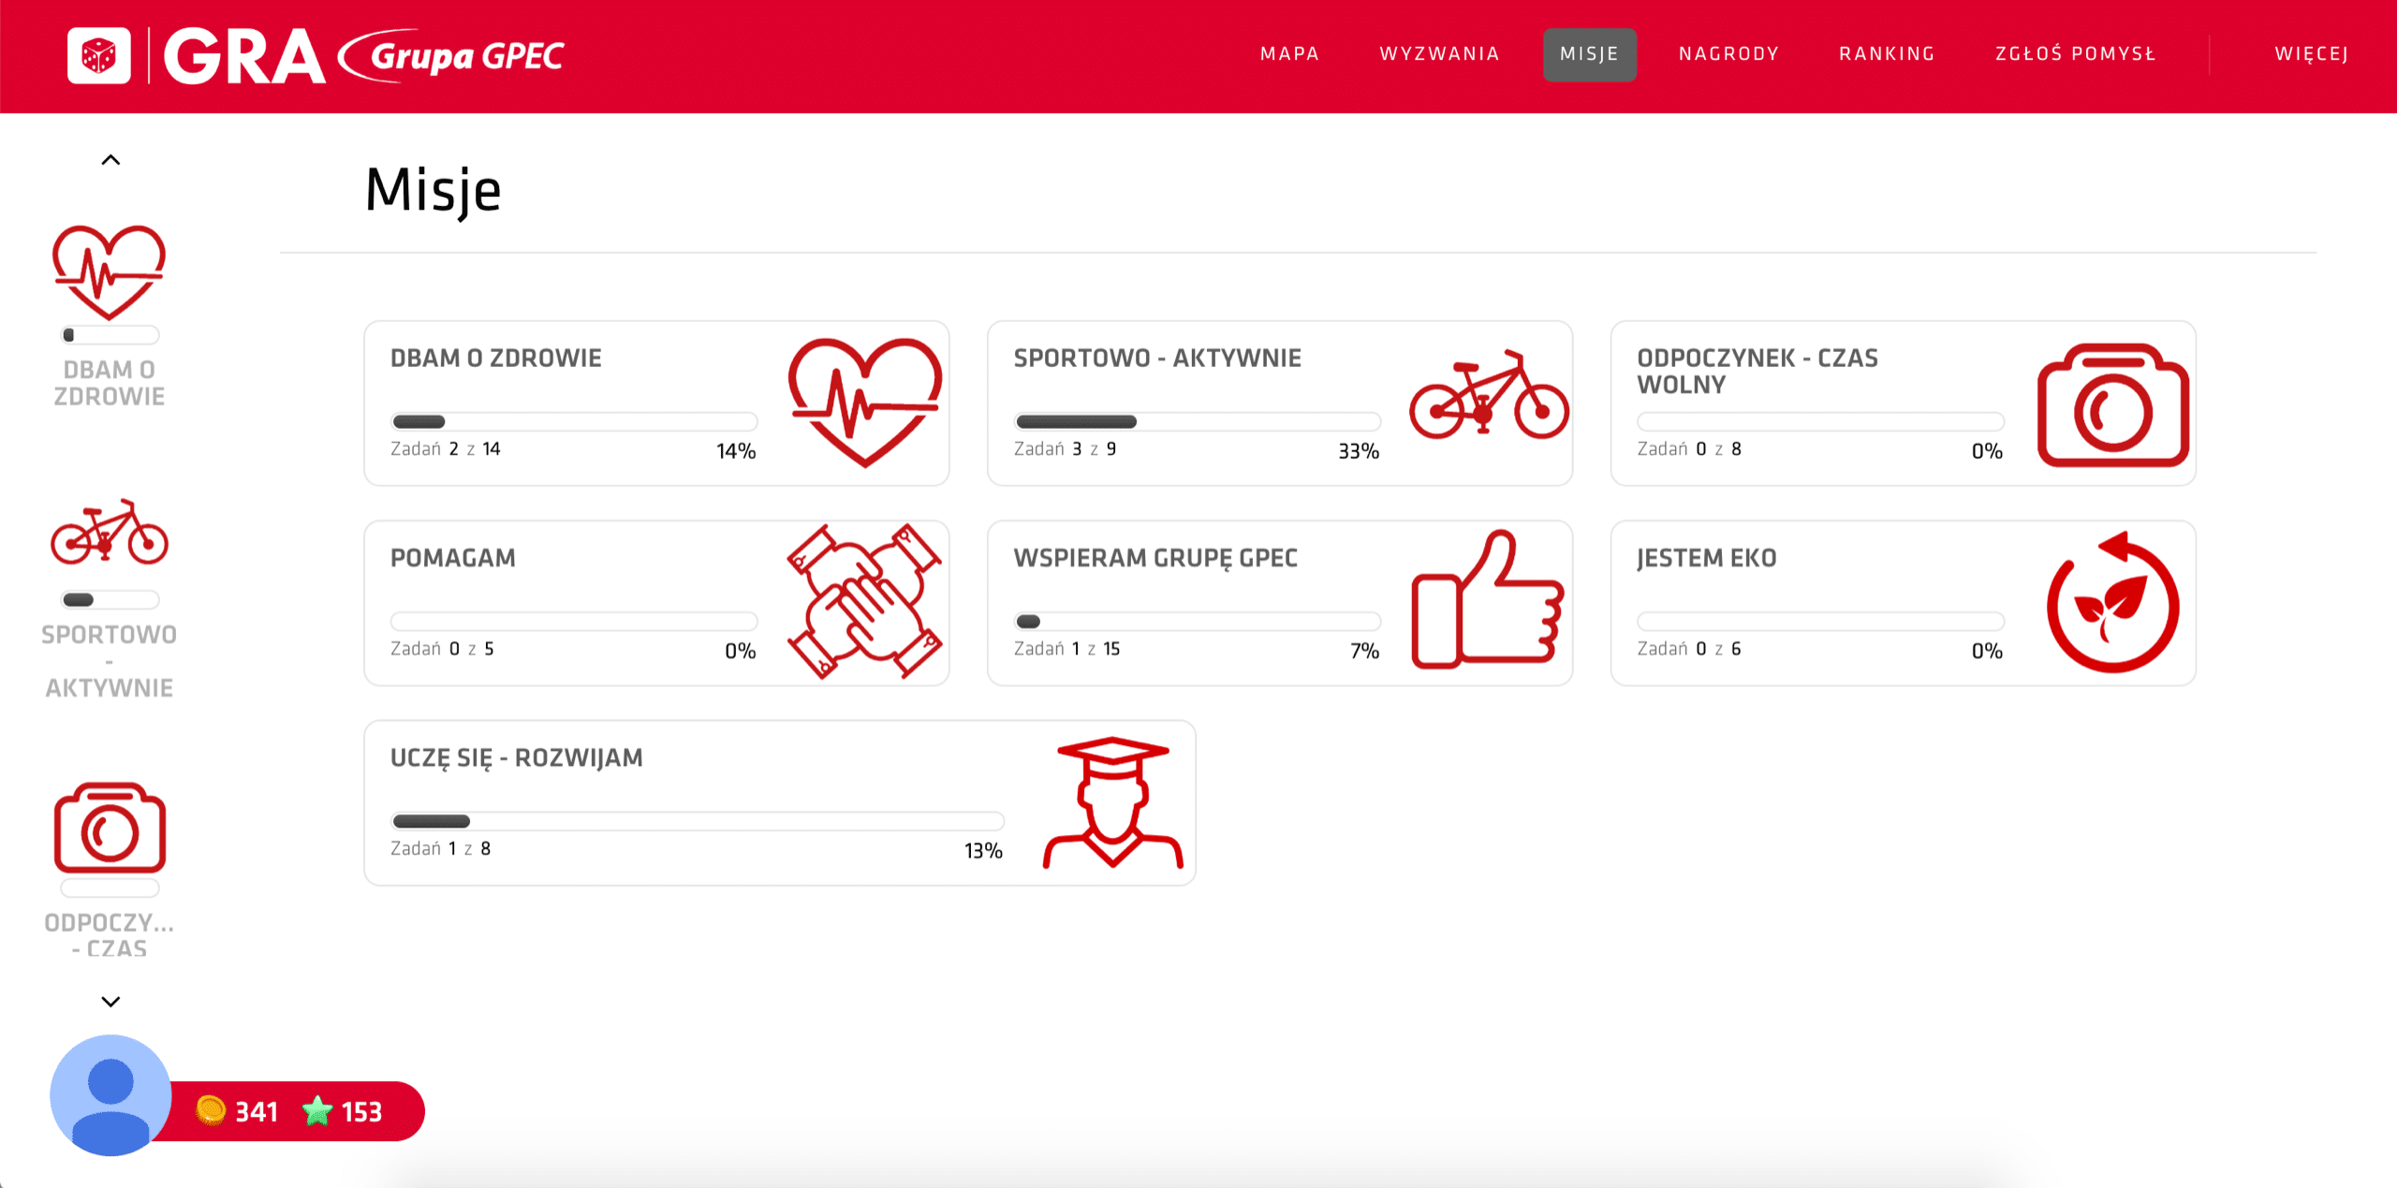Select the bicycle icon in sidebar
The image size is (2397, 1188).
point(109,532)
